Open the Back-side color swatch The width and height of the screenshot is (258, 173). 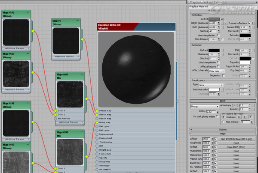[x=214, y=89]
